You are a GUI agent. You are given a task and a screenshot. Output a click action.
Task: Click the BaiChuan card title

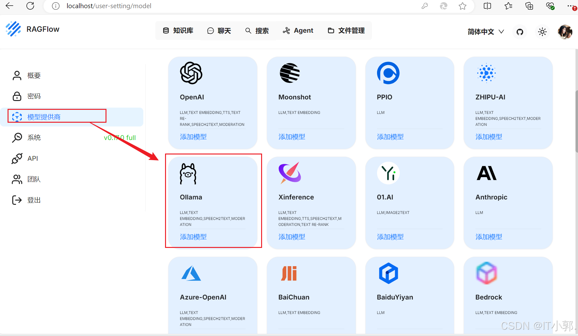point(294,297)
